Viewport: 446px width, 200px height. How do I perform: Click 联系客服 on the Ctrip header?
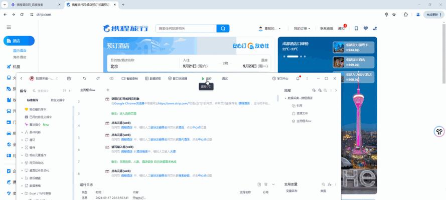(327, 28)
